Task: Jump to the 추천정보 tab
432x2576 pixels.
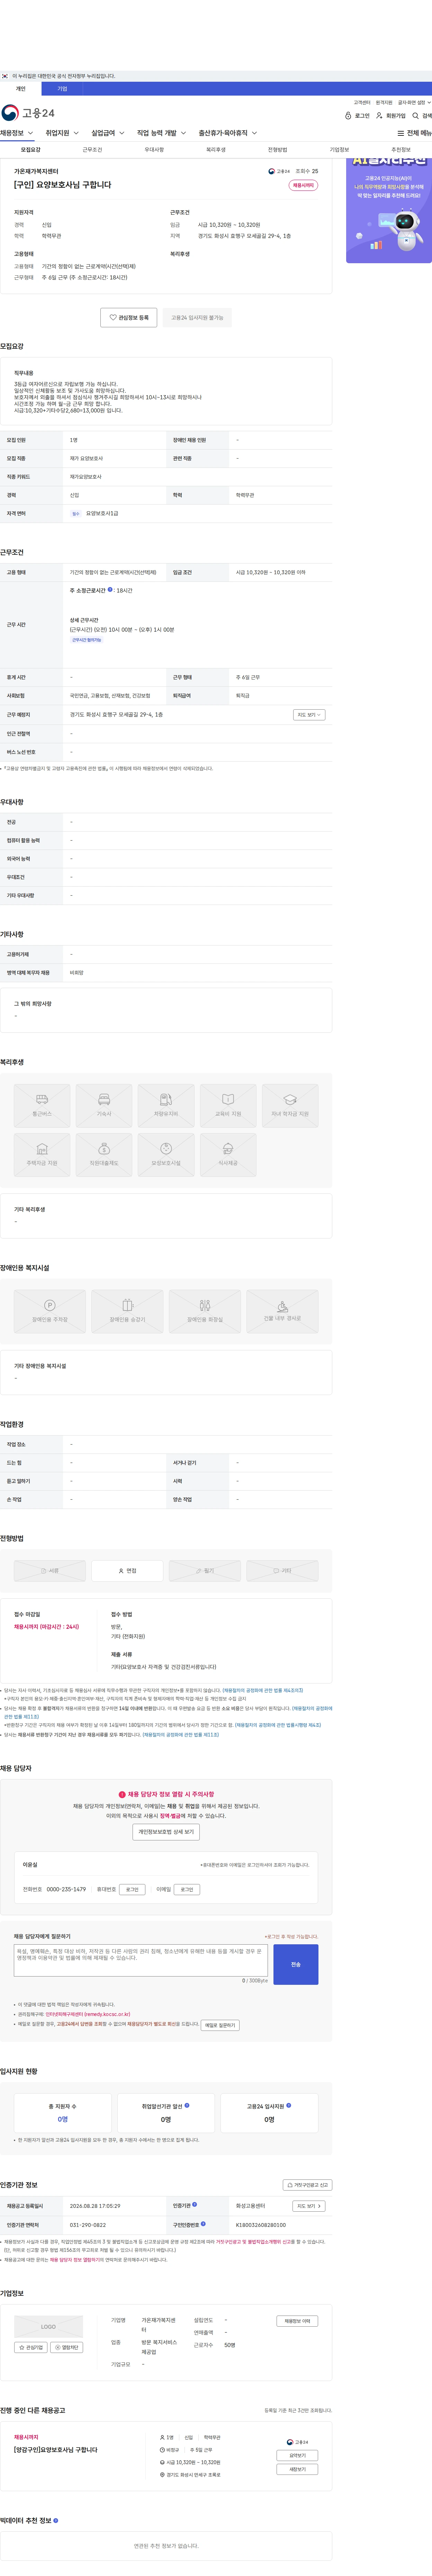Action: [x=401, y=150]
